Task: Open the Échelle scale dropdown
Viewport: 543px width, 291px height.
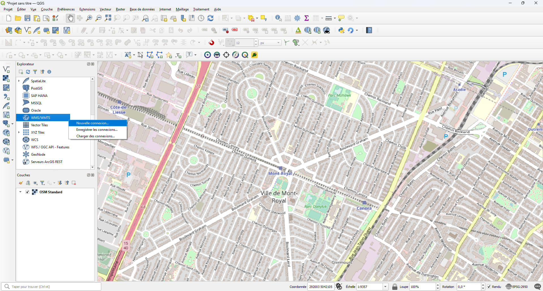Action: point(385,287)
